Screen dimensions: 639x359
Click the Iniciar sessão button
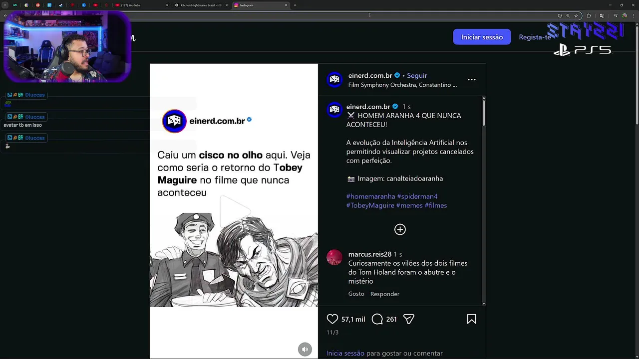pos(482,37)
